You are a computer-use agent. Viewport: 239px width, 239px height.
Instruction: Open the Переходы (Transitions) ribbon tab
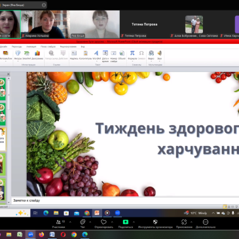(17, 46)
